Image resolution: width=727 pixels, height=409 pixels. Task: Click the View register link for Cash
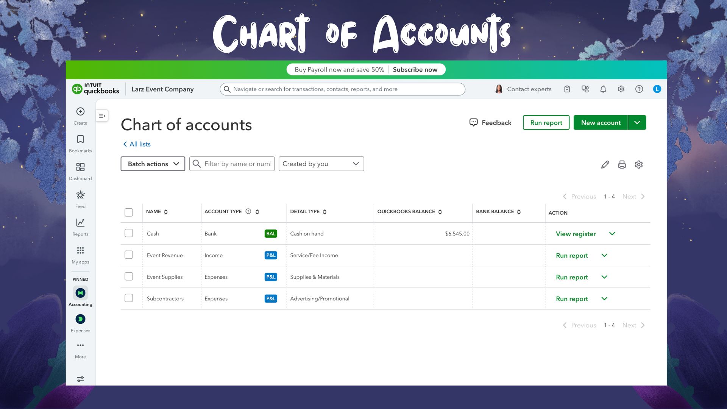(576, 234)
